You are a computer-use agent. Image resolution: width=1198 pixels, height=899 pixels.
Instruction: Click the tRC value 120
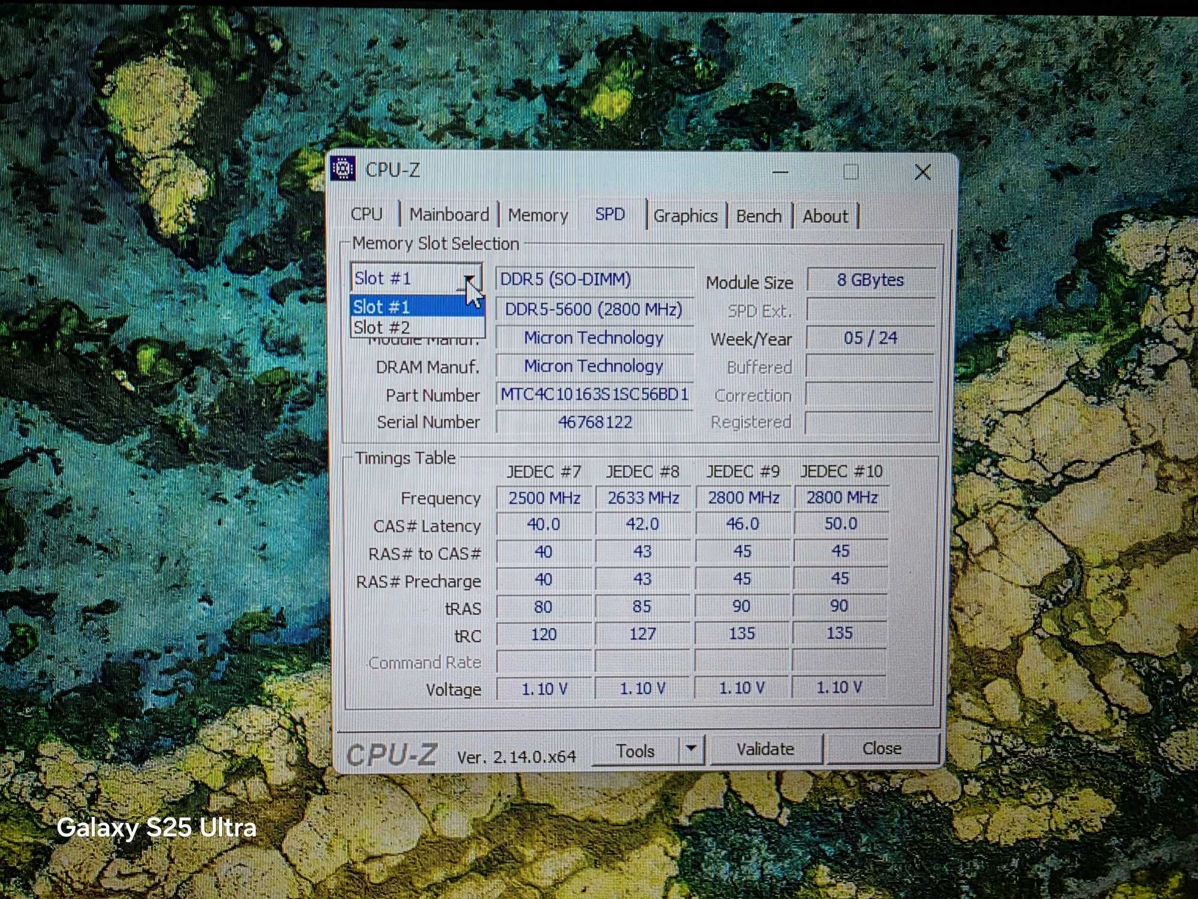click(544, 634)
